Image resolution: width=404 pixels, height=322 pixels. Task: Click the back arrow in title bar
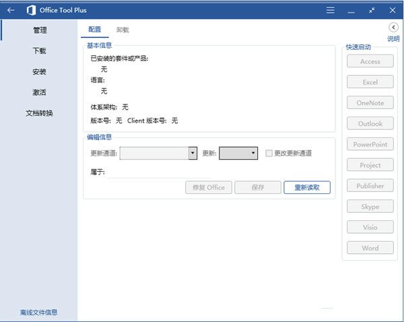(x=11, y=10)
